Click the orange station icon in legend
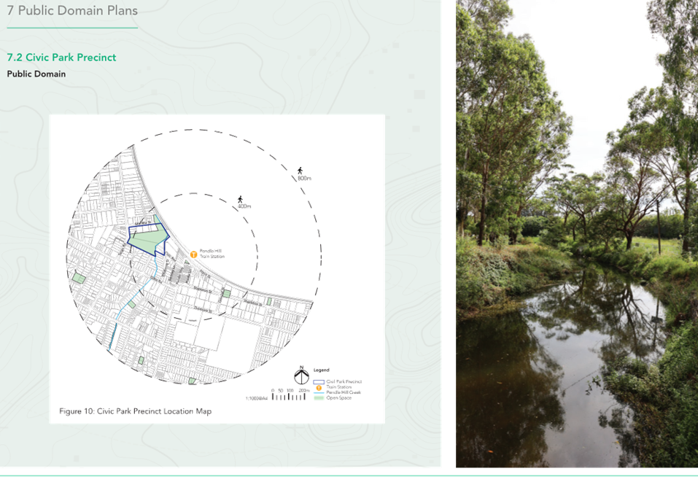 click(318, 386)
